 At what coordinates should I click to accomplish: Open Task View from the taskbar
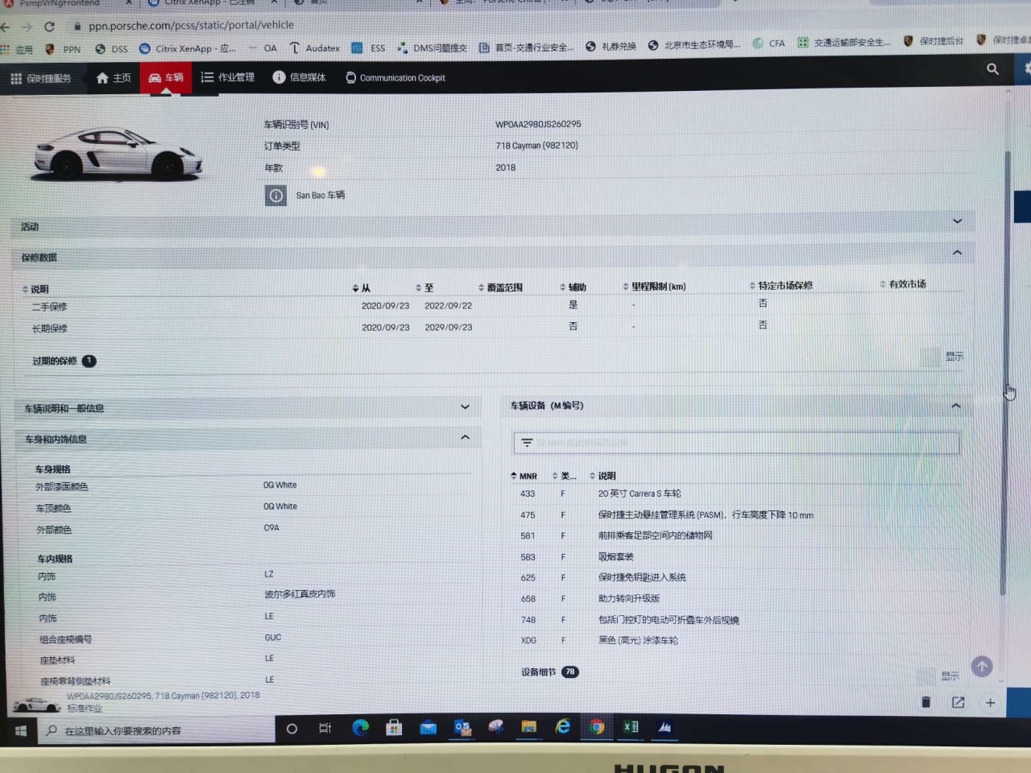tap(325, 729)
